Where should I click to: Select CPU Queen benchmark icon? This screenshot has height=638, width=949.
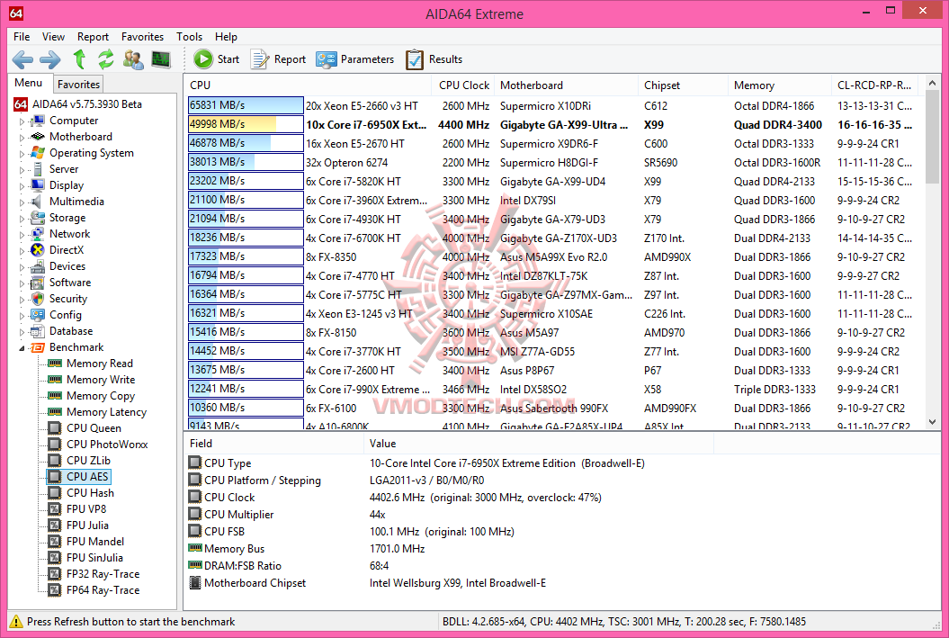[x=55, y=428]
